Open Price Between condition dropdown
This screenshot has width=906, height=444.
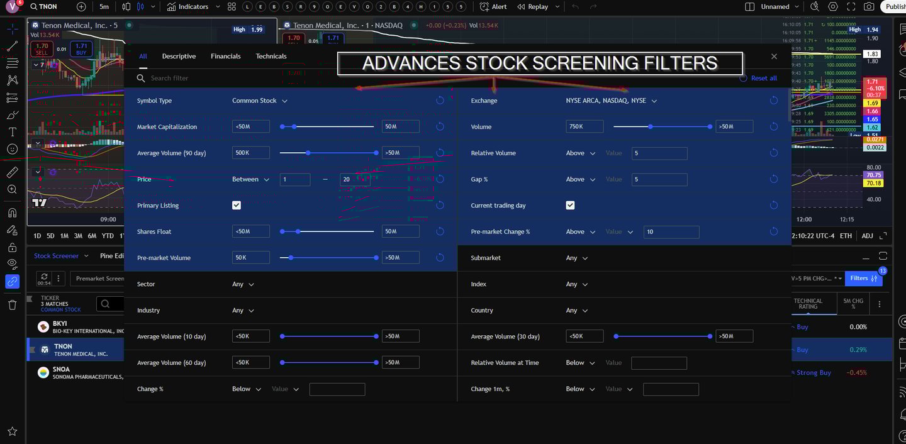(250, 179)
